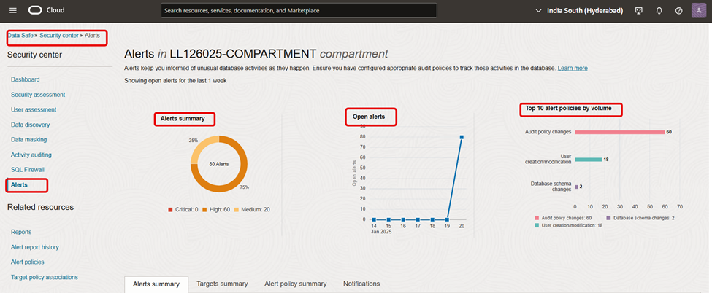
Task: Click User creation/modification: 18 legend entry
Action: [x=569, y=225]
